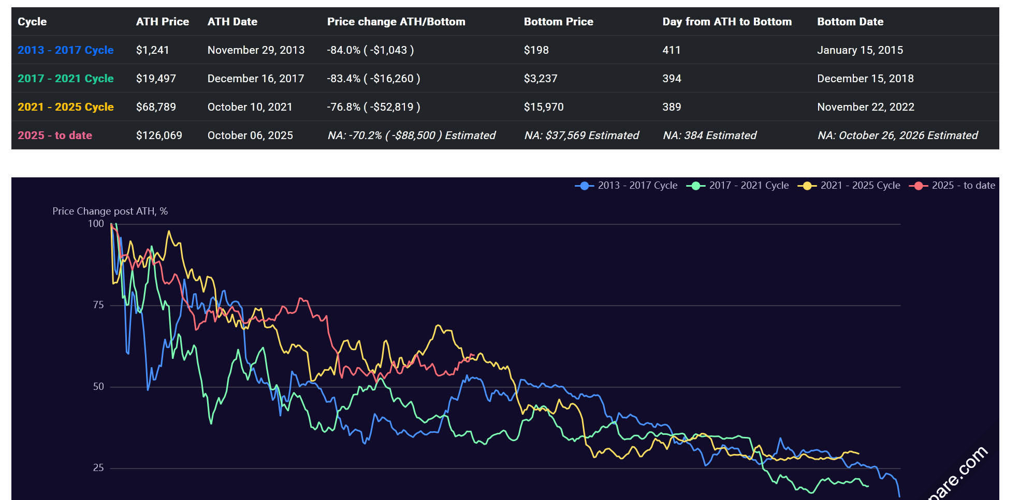Screen dimensions: 1019x500
Task: Click the NA: 384 Estimated cell
Action: (710, 135)
